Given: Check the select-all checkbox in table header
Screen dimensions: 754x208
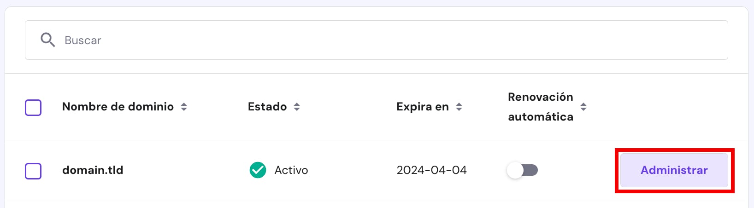Looking at the screenshot, I should (x=33, y=108).
